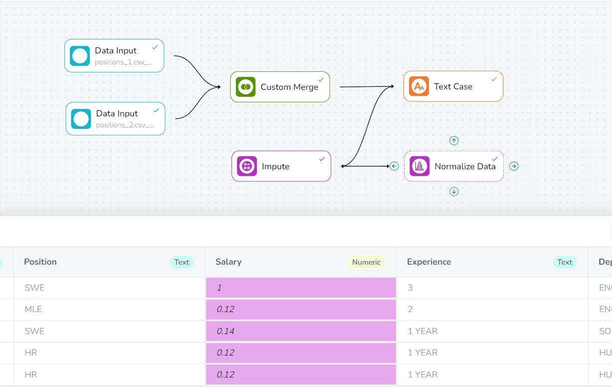
Task: Click the orange checkmark on Text Case
Action: [x=494, y=79]
